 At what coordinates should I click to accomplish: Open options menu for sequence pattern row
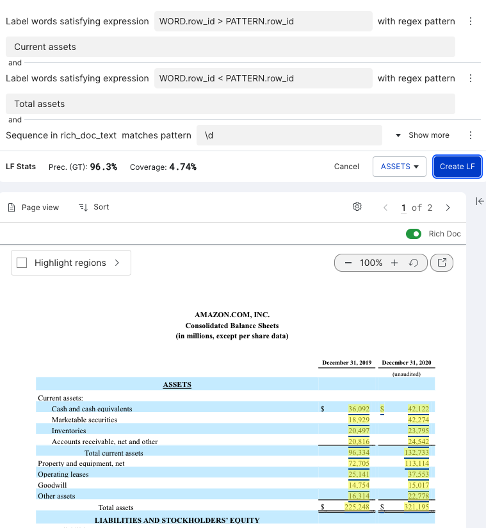(471, 135)
